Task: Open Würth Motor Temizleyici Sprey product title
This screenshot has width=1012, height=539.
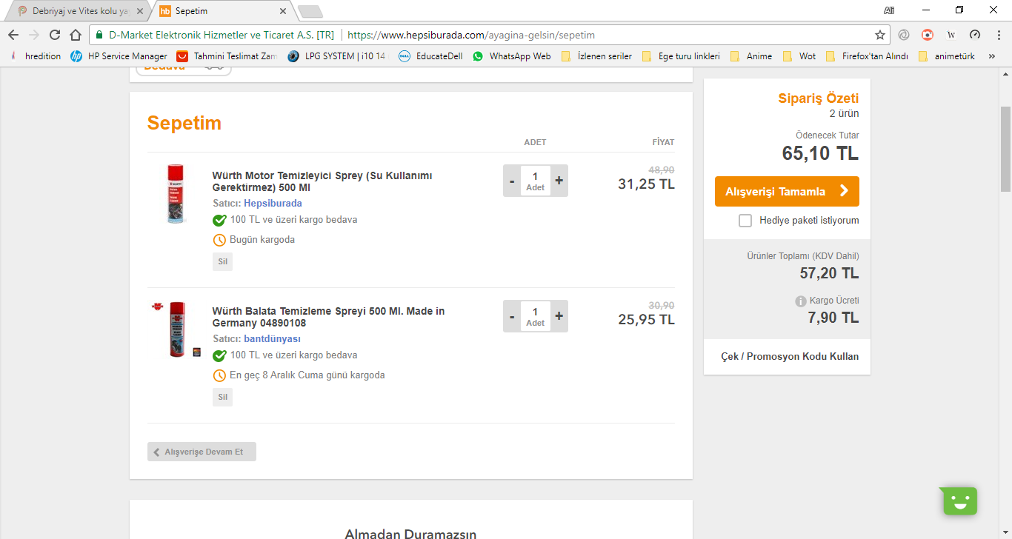Action: tap(322, 181)
